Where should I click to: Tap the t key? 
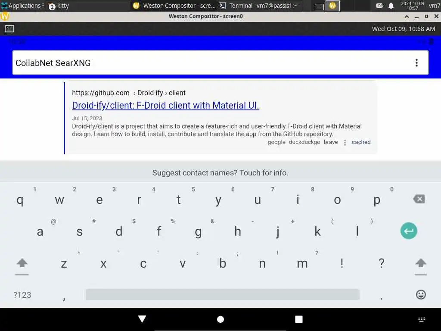(x=178, y=200)
